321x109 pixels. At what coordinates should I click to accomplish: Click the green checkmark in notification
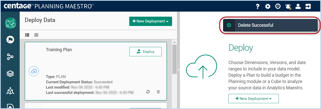(229, 25)
